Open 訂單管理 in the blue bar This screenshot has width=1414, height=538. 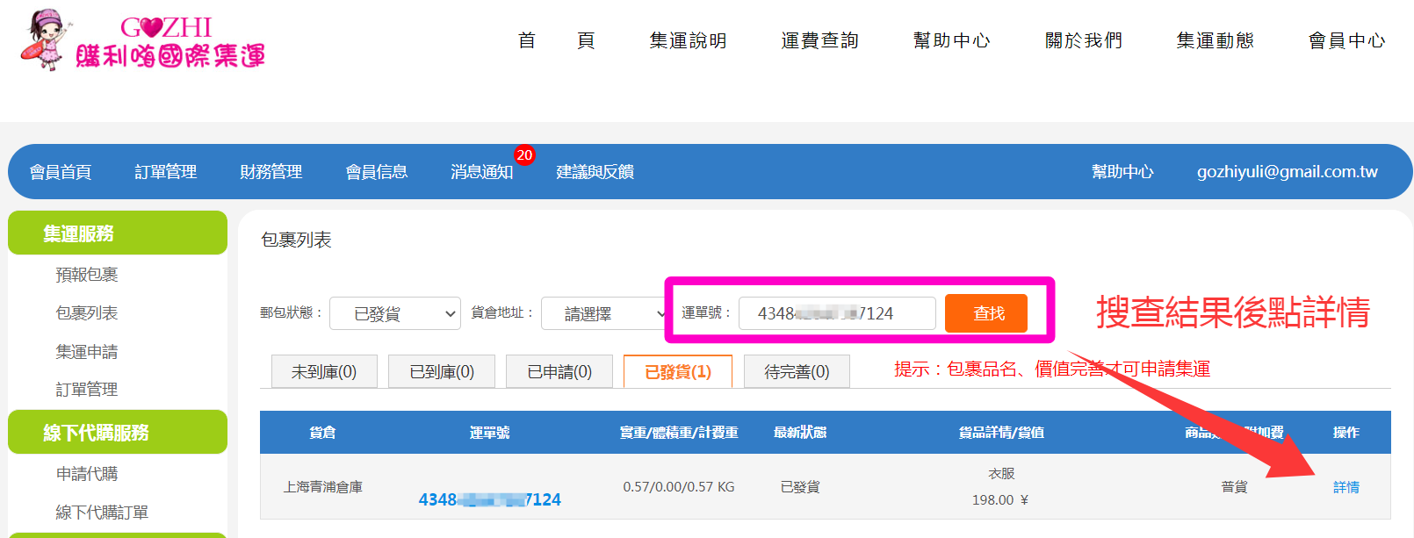[166, 172]
